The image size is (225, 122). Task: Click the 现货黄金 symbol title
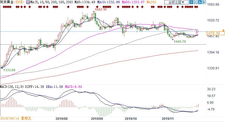point(7,2)
